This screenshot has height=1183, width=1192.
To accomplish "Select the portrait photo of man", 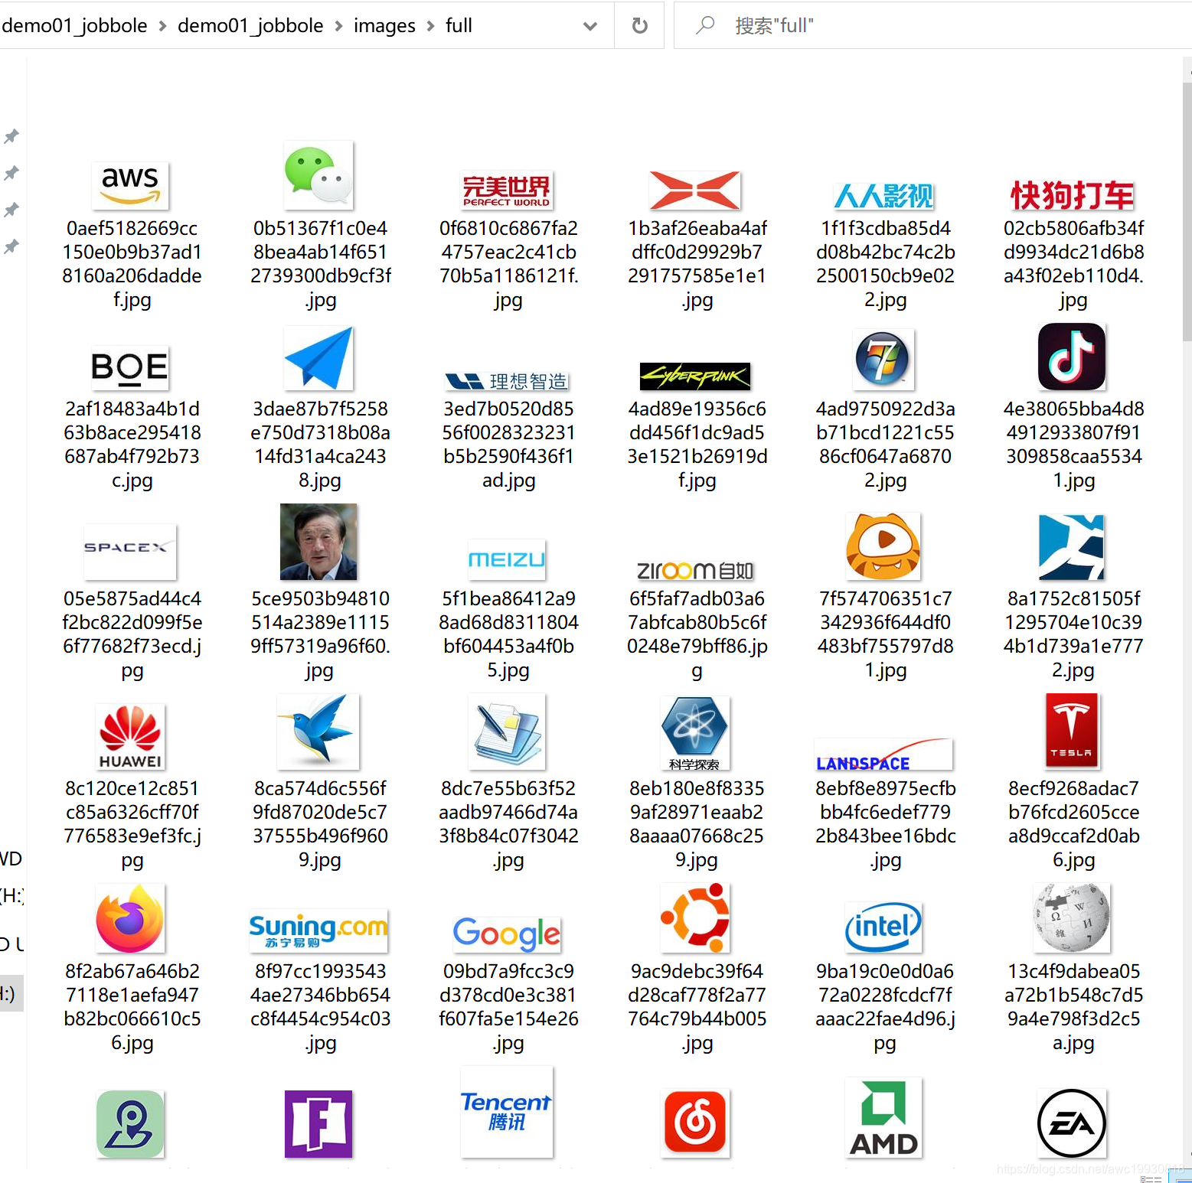I will tap(318, 542).
